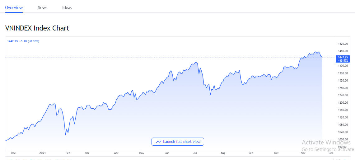Click the Oct label on time axis
Image resolution: width=355 pixels, height=160 pixels.
[x=276, y=153]
